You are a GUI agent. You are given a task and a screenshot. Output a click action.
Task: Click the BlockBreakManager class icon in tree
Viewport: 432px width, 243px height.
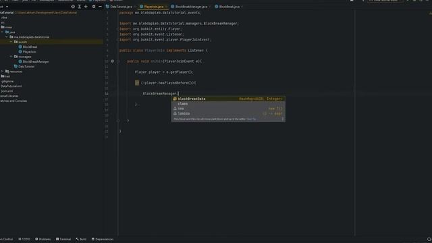coord(20,61)
